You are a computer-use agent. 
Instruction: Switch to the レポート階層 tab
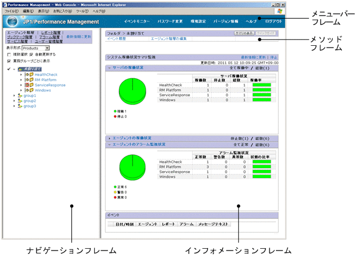coord(51,32)
